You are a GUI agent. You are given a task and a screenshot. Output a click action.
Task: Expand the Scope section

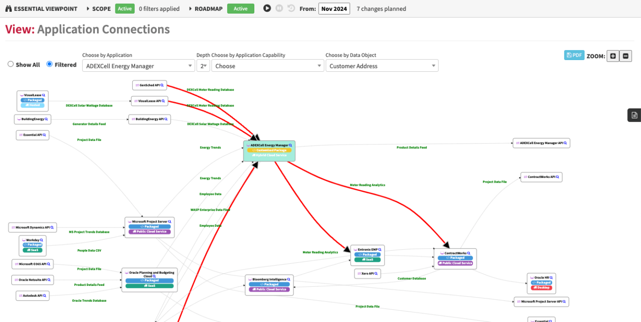pos(99,8)
